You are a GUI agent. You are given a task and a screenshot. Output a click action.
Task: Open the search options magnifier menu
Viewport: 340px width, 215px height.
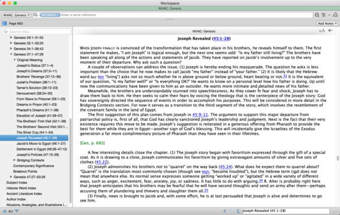36,15
